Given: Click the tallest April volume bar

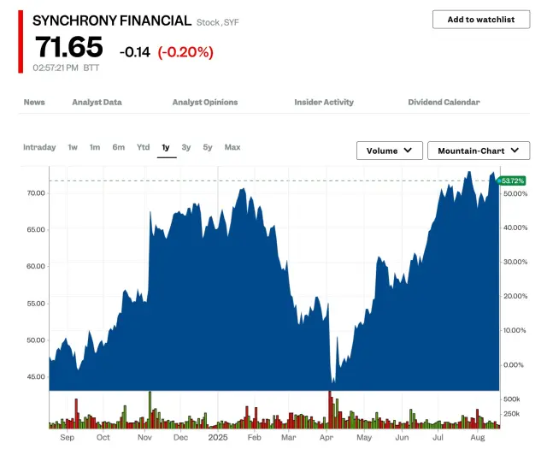Looking at the screenshot, I should (329, 410).
